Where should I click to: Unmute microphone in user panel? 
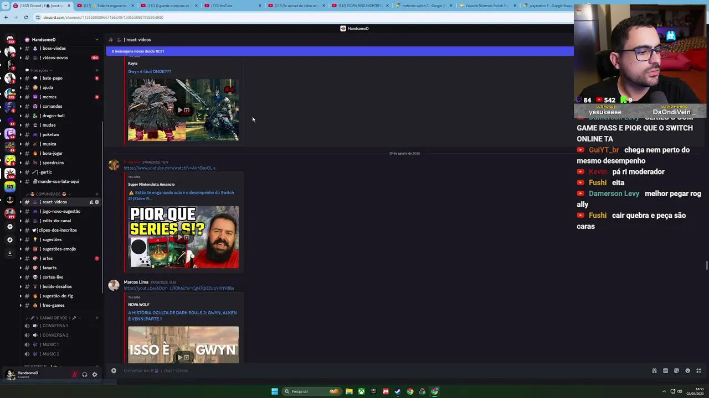point(75,375)
